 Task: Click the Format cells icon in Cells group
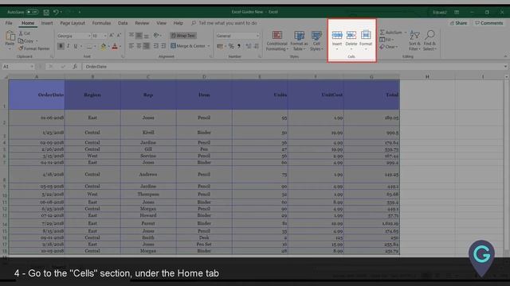(366, 35)
